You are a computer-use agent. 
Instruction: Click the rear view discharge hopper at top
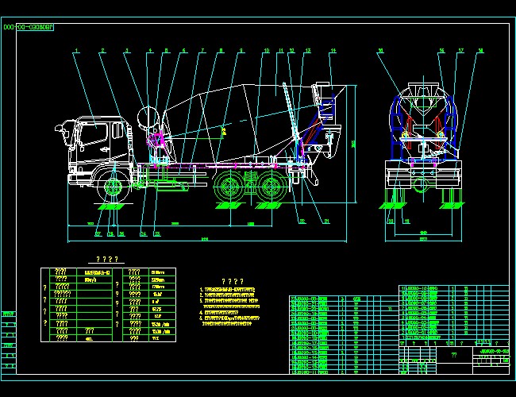click(x=423, y=95)
